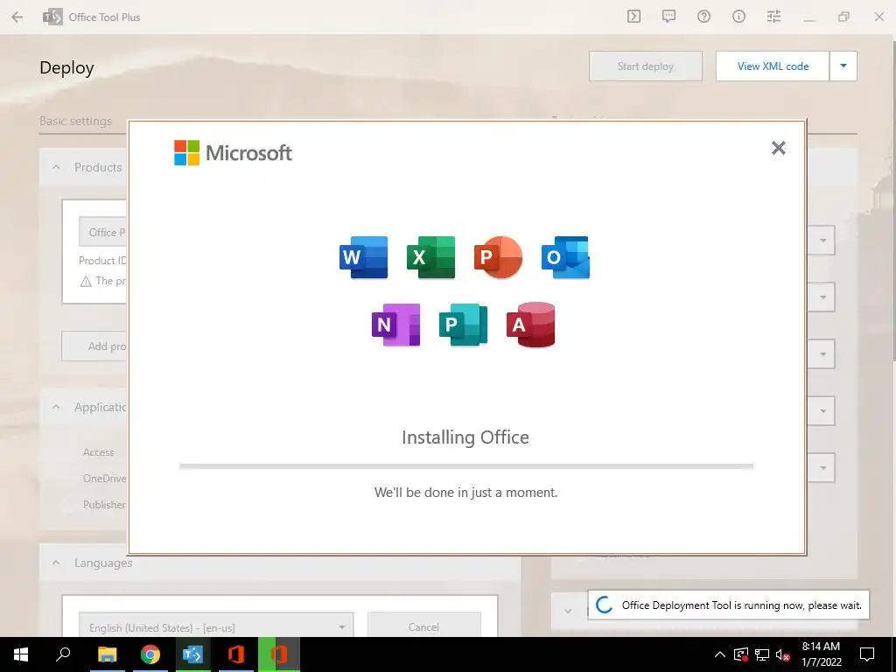Click the View XML code button
This screenshot has width=896, height=672.
click(x=773, y=66)
